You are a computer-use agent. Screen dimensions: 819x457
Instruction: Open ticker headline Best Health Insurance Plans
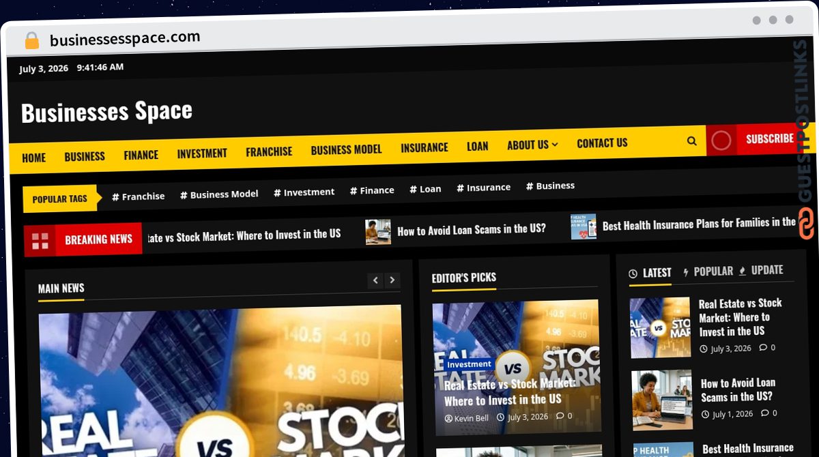[x=699, y=224]
